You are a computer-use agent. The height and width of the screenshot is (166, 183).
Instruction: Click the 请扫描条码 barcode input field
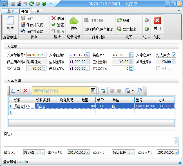point(61,91)
